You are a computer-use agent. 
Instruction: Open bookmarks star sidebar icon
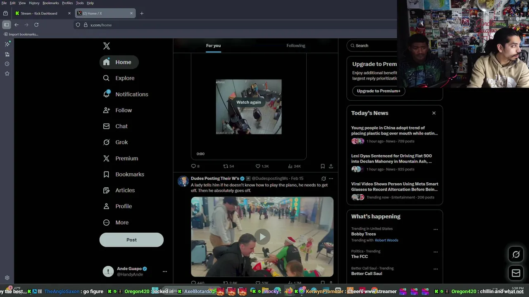(7, 73)
